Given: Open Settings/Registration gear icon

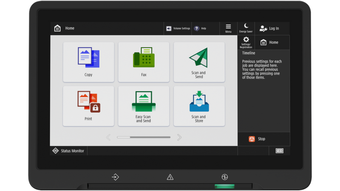Looking at the screenshot, I should pos(246,42).
